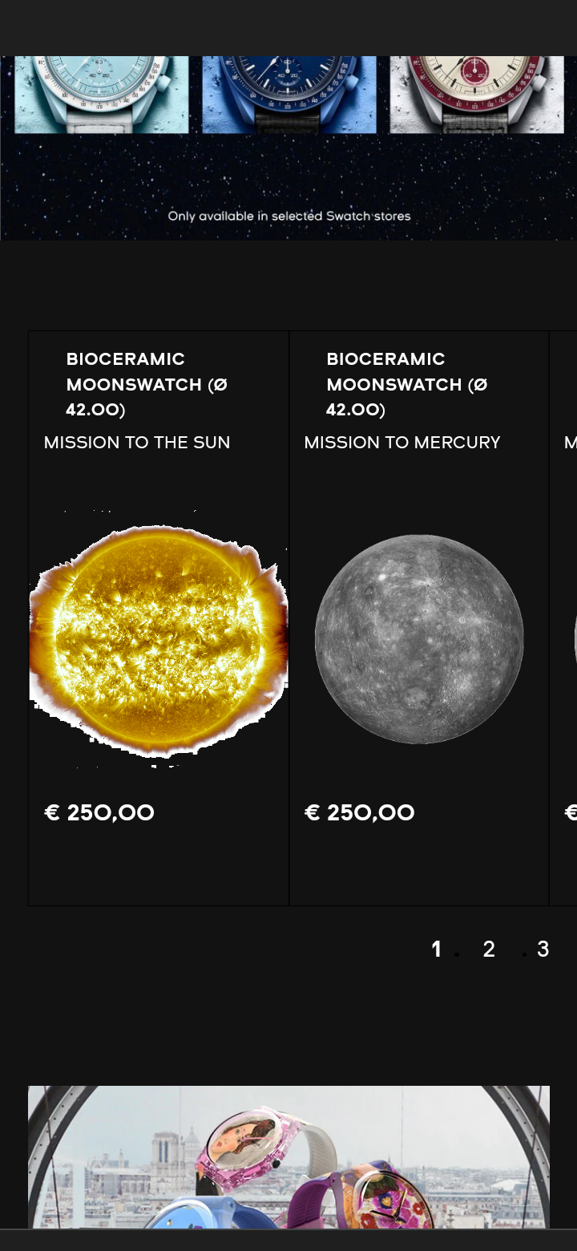577x1251 pixels.
Task: Open the burgundy and cream MoonSwatch image
Action: point(477,94)
